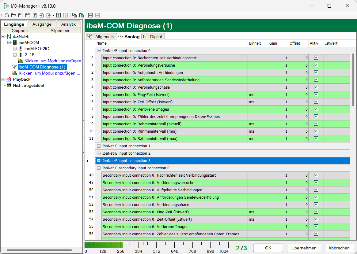The image size is (357, 254).
Task: Disable Aktiv for Secondary Verbindungsversuche row 49
Action: [x=316, y=182]
